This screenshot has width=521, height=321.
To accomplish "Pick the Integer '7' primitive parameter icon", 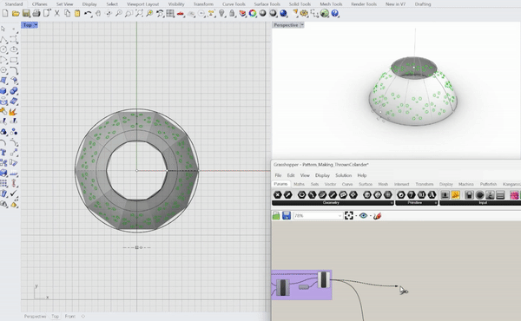I will [x=412, y=195].
